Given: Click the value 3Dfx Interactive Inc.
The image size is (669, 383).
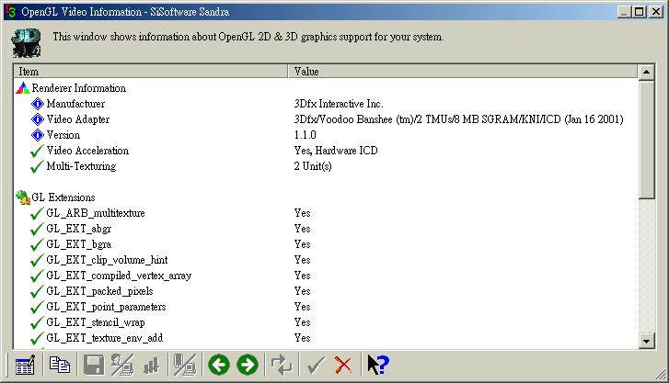Looking at the screenshot, I should click(x=339, y=104).
